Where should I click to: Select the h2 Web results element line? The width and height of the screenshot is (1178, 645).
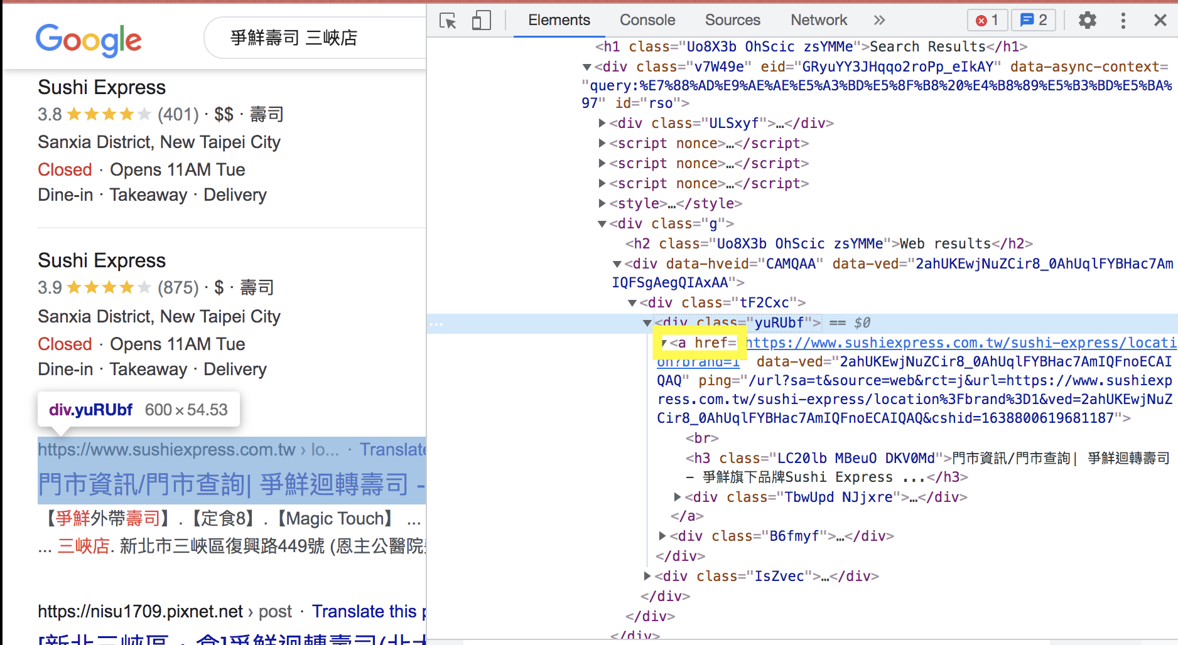tap(829, 244)
